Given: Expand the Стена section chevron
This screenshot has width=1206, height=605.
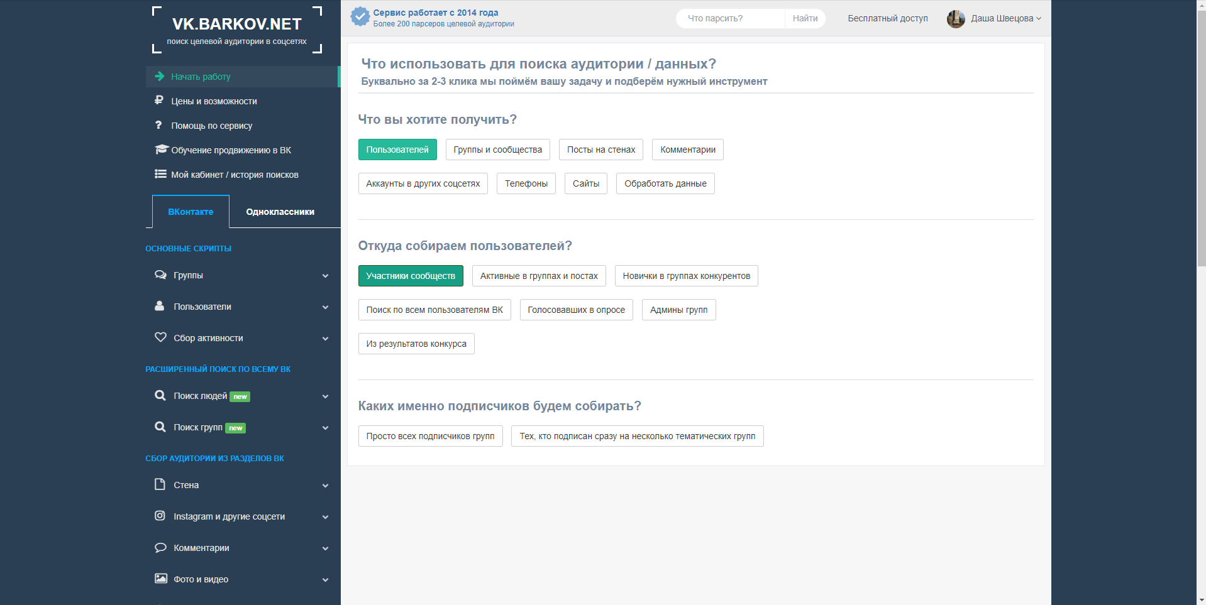Looking at the screenshot, I should coord(325,486).
